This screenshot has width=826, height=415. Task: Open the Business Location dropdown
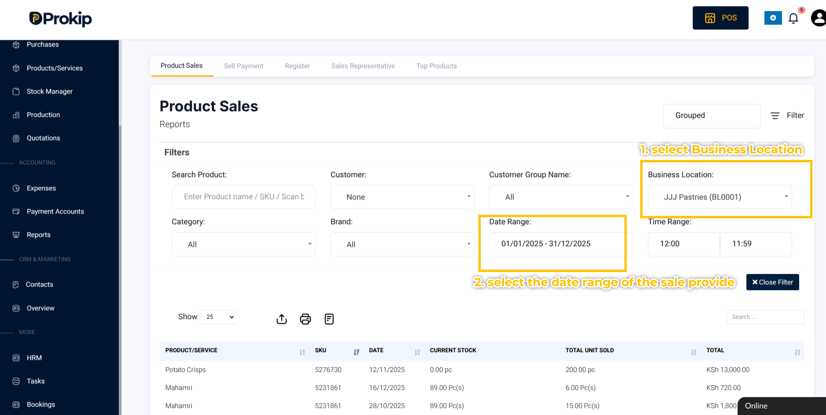click(x=720, y=197)
